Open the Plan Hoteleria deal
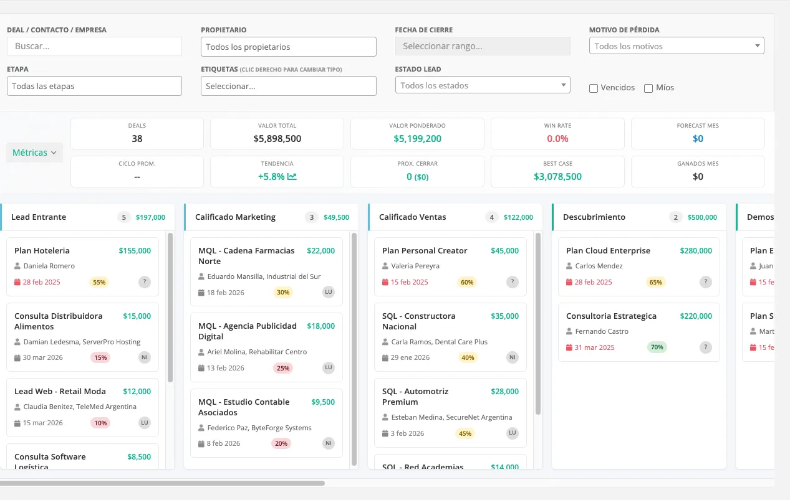The image size is (790, 500). point(82,267)
